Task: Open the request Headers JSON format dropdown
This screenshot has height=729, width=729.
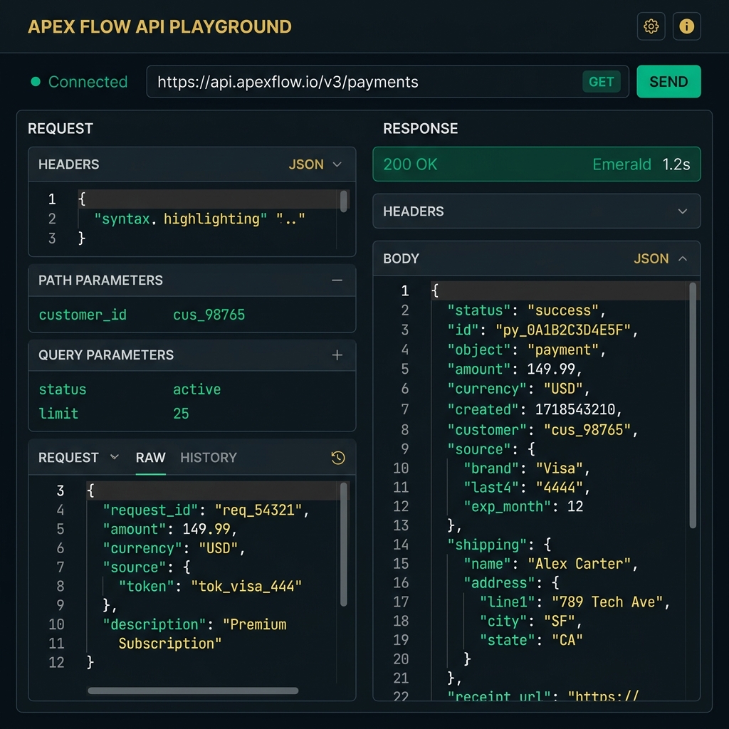Action: (x=315, y=164)
